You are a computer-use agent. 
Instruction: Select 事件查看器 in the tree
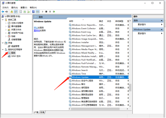tap(16, 26)
